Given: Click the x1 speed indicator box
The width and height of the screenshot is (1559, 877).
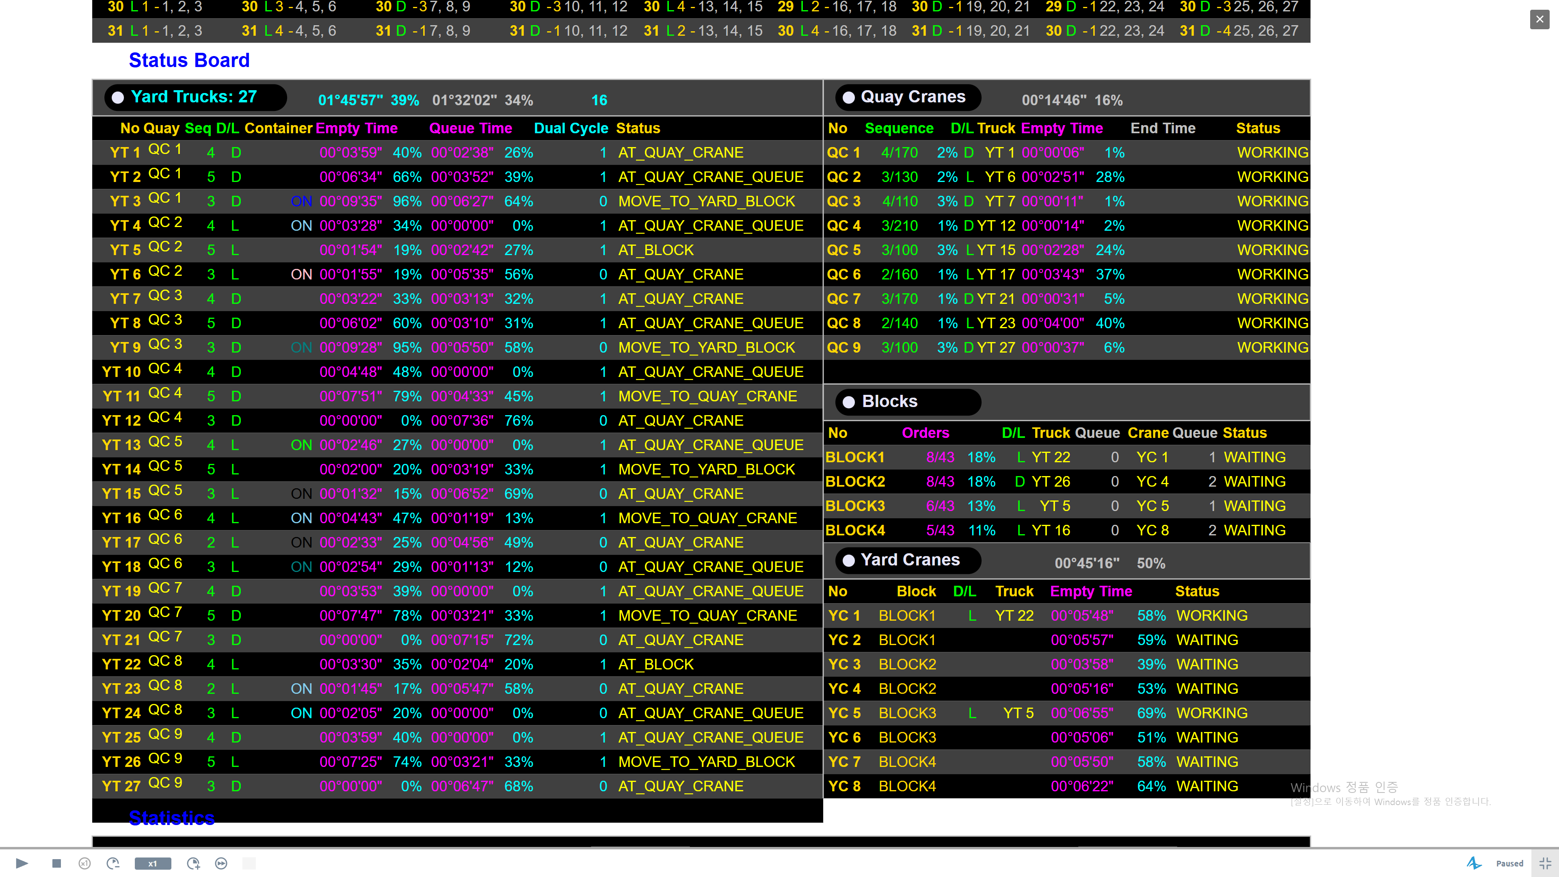Looking at the screenshot, I should click(x=153, y=864).
